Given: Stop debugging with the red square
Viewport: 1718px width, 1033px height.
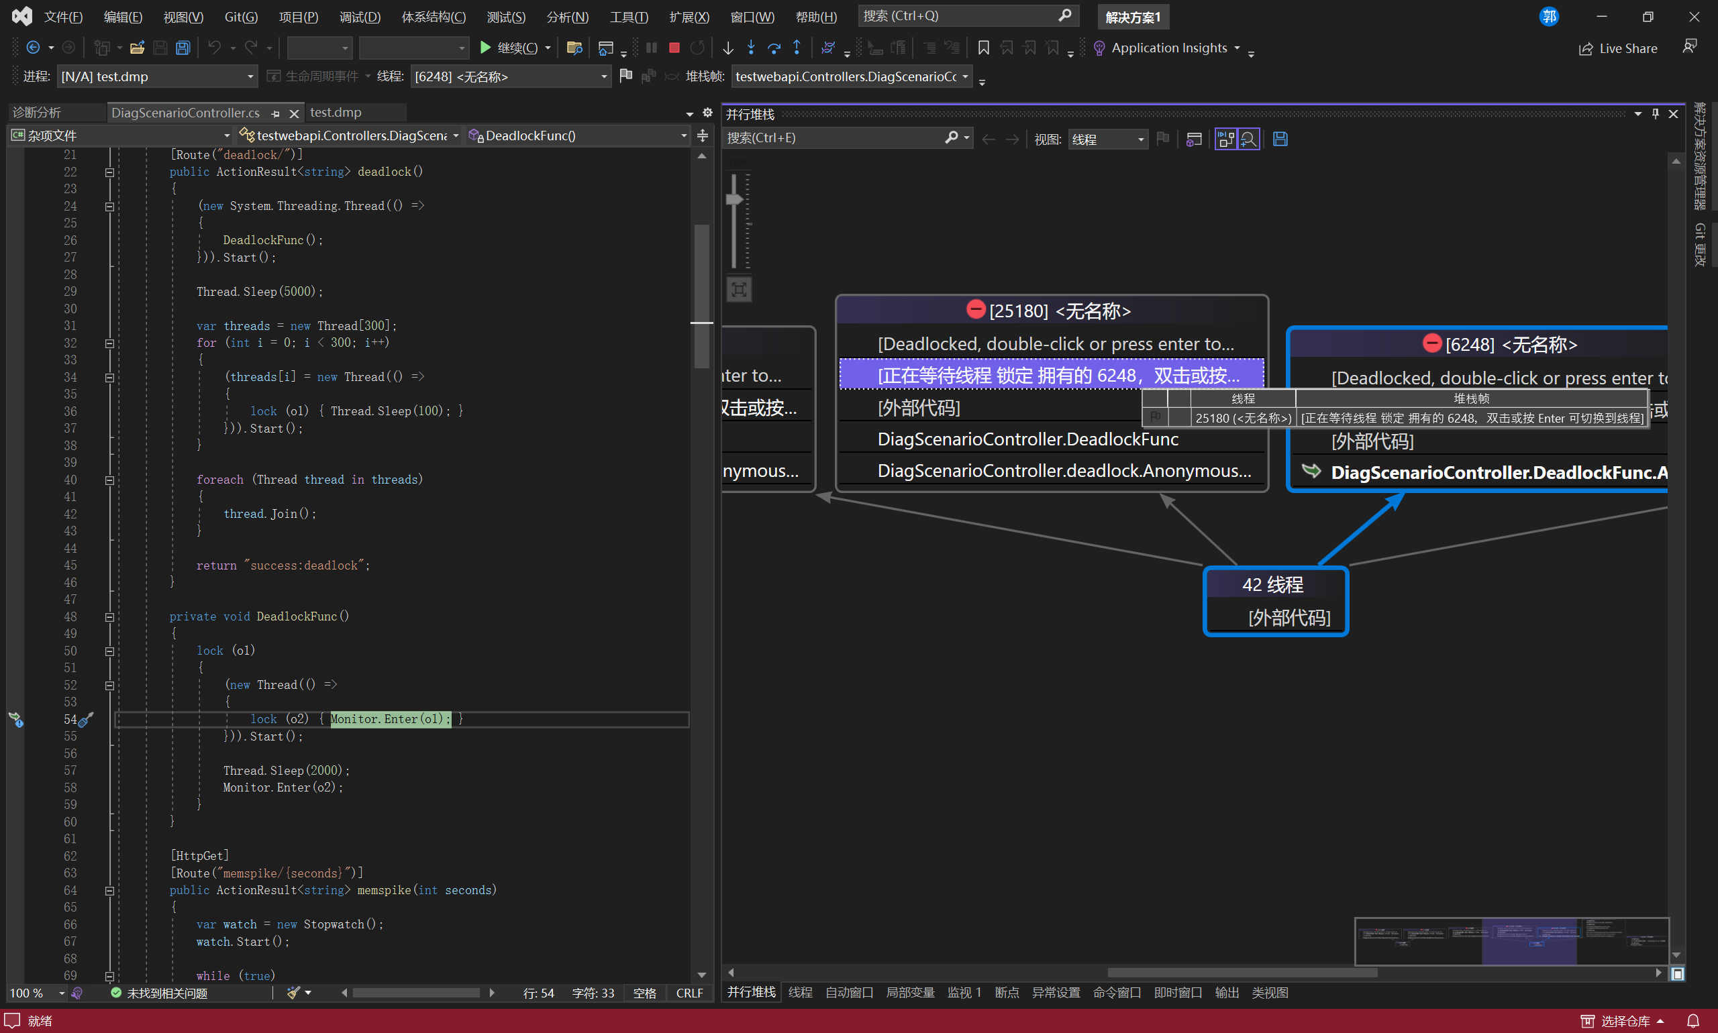Looking at the screenshot, I should tap(674, 48).
